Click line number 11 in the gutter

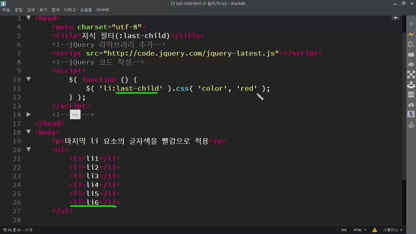[17, 88]
